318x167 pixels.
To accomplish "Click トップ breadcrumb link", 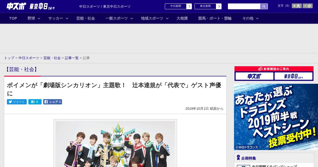I will point(9,58).
